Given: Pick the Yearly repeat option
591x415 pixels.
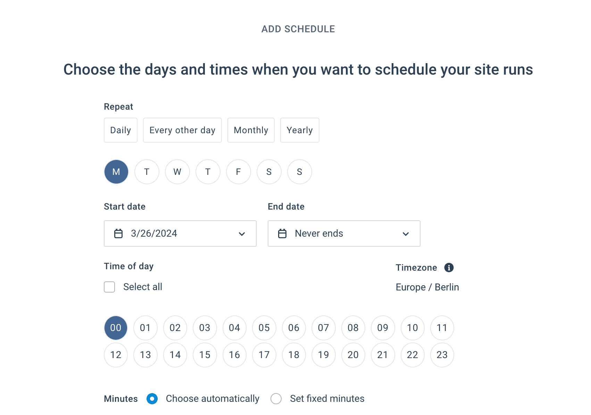Looking at the screenshot, I should click(299, 130).
